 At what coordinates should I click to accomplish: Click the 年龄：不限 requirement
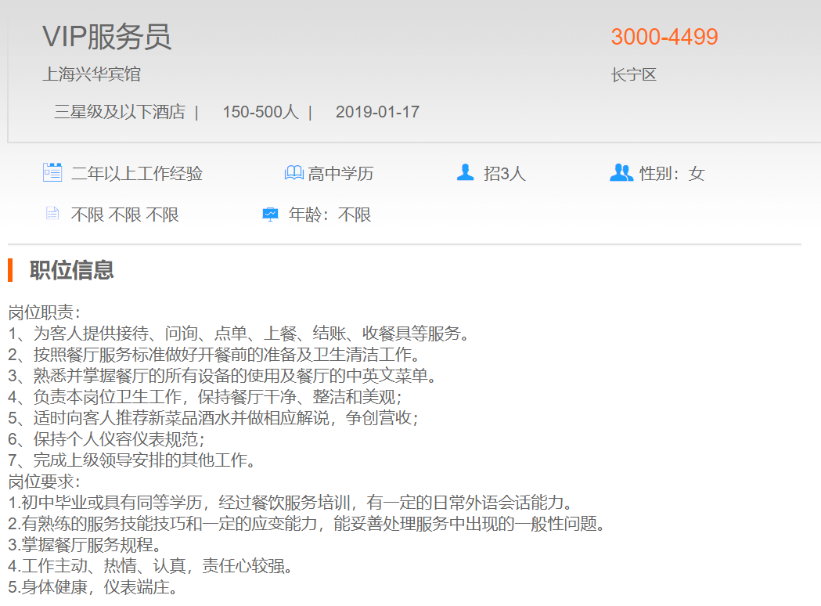[327, 212]
